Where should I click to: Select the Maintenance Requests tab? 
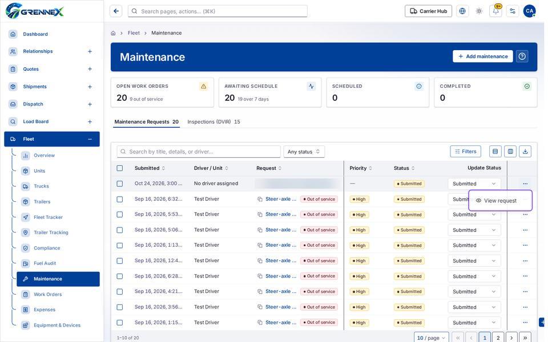pyautogui.click(x=147, y=122)
